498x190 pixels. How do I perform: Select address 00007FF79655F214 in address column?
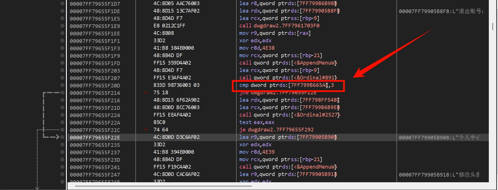point(95,93)
